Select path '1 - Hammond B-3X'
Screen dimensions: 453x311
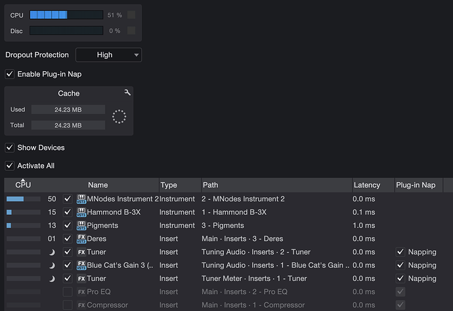234,212
